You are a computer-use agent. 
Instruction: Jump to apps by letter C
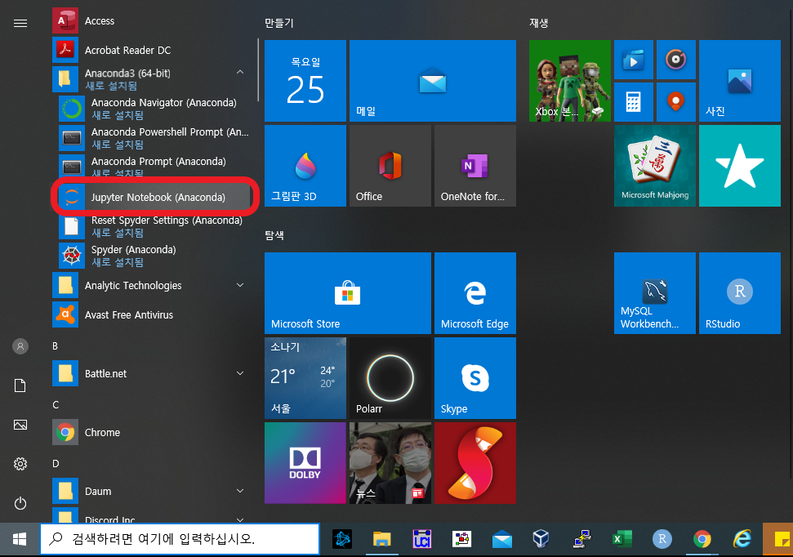(x=56, y=405)
